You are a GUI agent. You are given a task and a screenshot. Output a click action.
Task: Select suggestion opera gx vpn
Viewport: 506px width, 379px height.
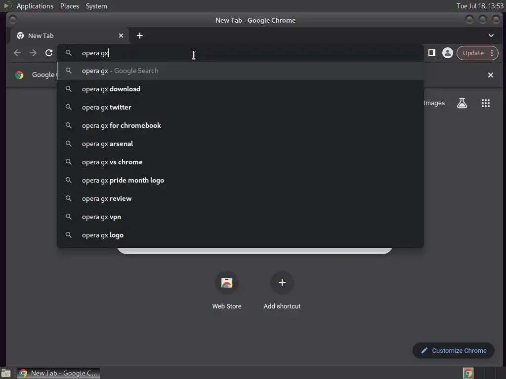click(x=241, y=217)
